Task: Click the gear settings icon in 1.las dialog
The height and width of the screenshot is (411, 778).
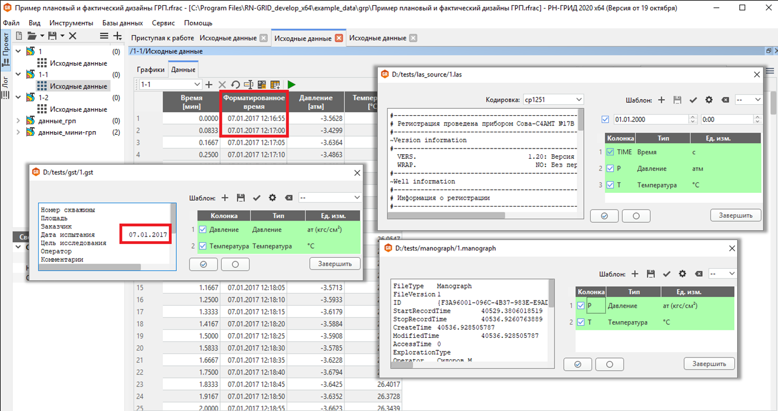Action: pyautogui.click(x=709, y=100)
